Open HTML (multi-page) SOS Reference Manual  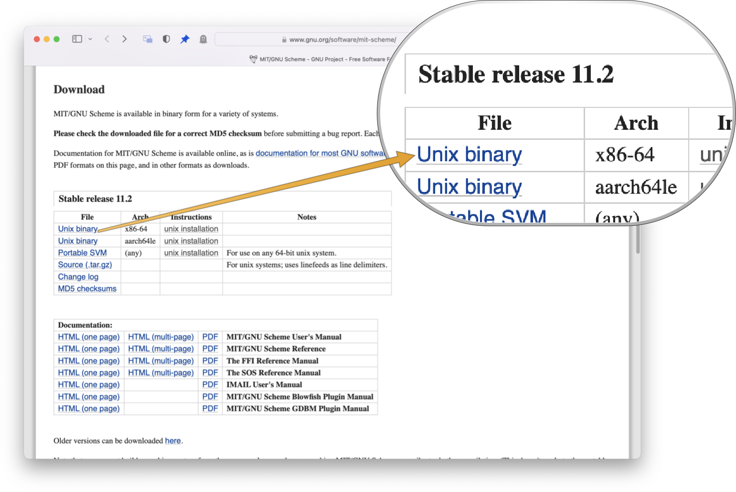click(x=161, y=373)
